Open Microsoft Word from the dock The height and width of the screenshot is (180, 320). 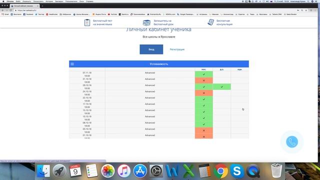172,171
